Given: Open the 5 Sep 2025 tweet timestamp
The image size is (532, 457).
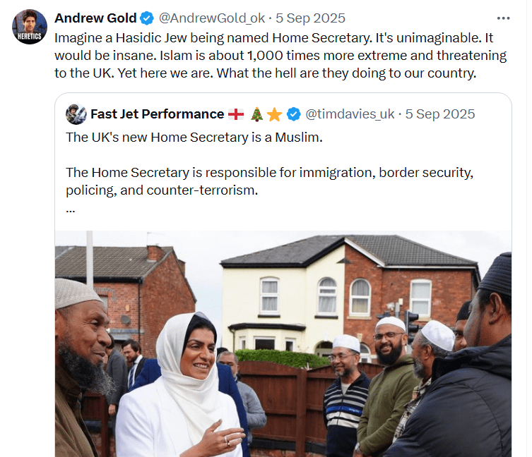Looking at the screenshot, I should pos(310,18).
